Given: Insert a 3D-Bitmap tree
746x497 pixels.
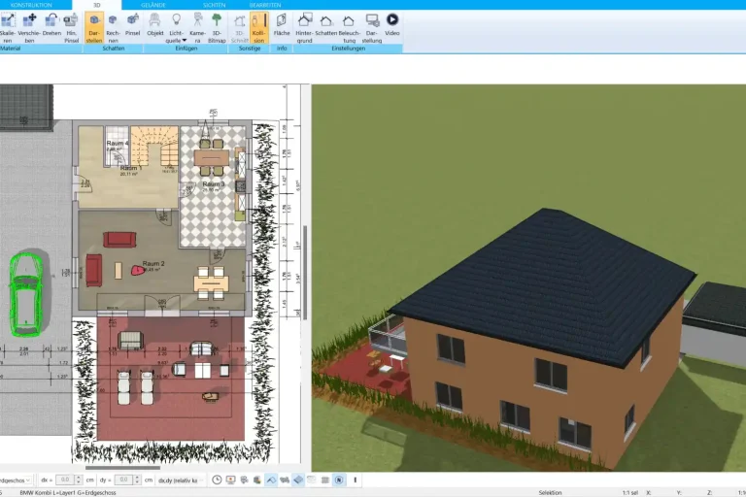Looking at the screenshot, I should [217, 27].
